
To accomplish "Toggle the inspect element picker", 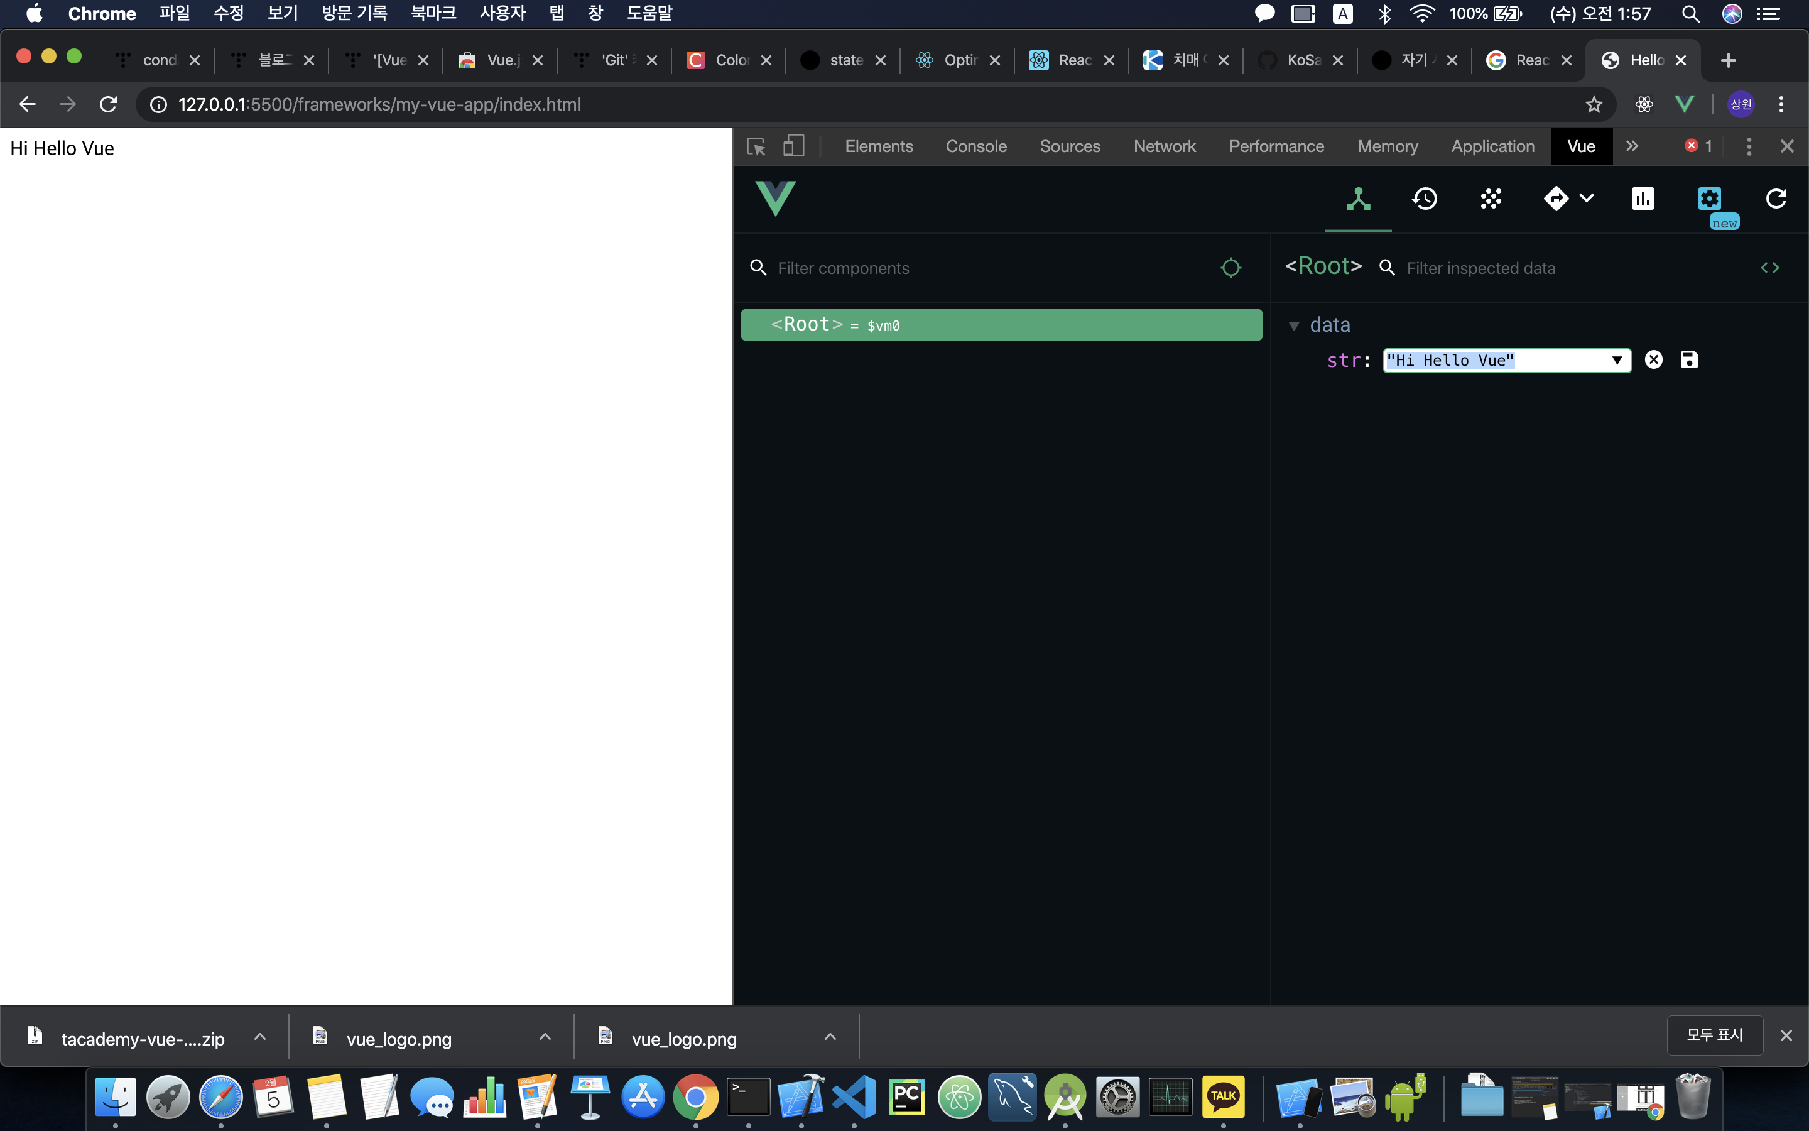I will (x=756, y=146).
